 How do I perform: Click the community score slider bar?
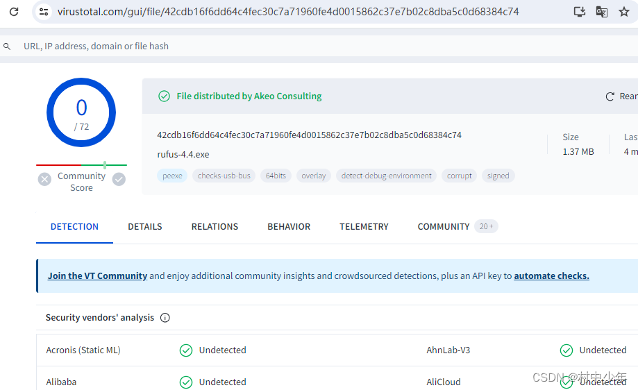81,165
